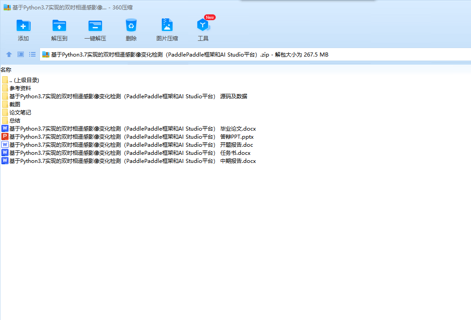
Task: Select the 任务书.docx file name
Action: (x=130, y=153)
